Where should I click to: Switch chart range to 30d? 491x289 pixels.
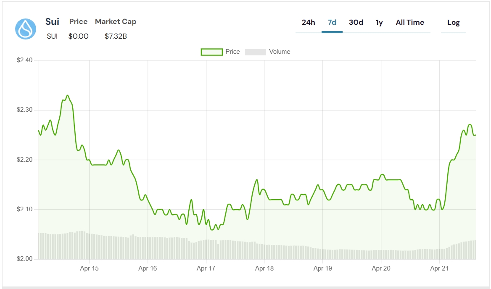coord(356,23)
